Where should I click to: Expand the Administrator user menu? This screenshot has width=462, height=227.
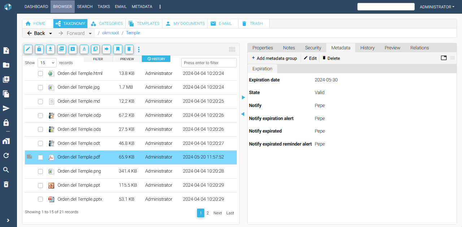[x=437, y=7]
